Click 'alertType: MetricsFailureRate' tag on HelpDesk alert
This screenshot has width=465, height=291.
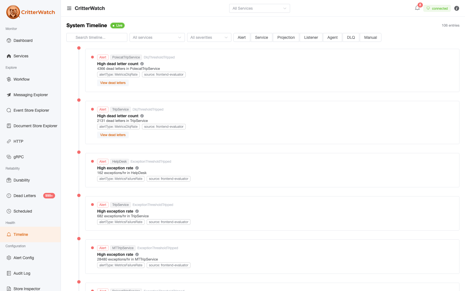121,179
